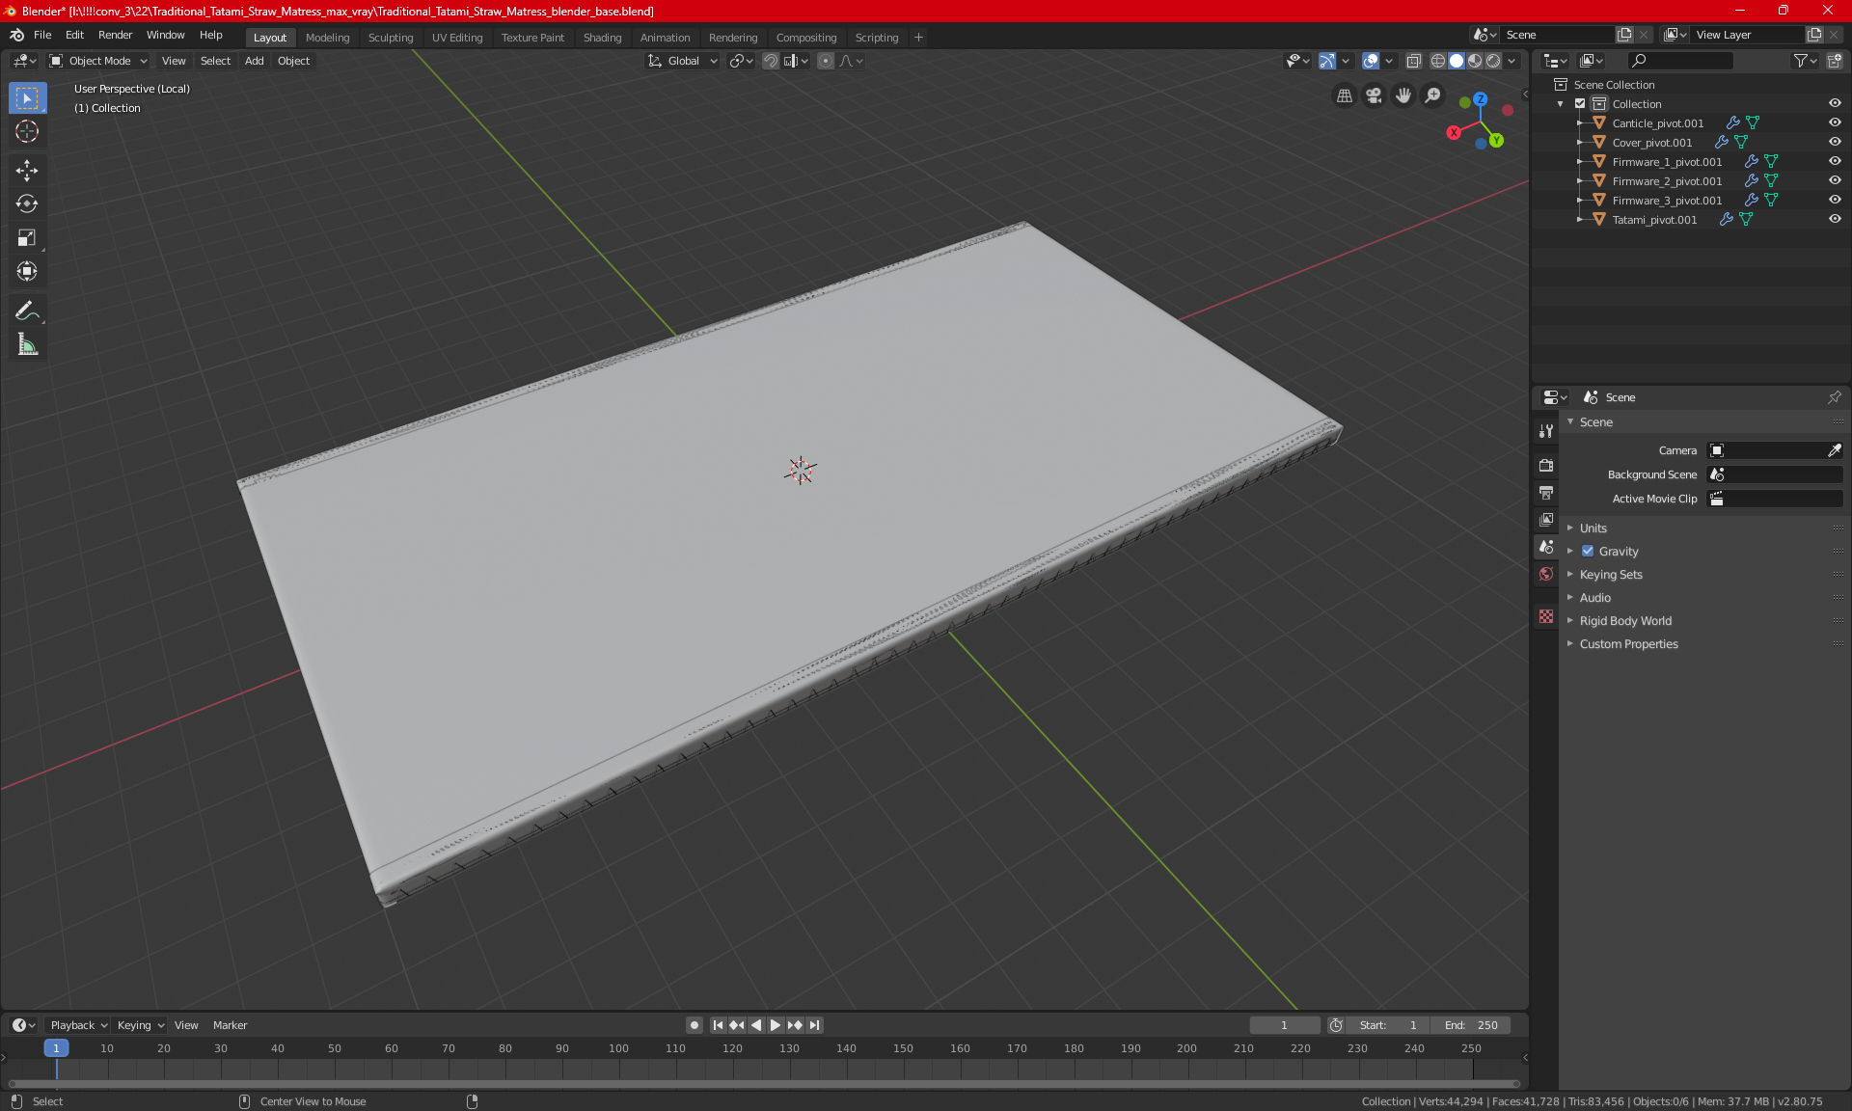
Task: Select the Measure ruler tool
Action: tap(27, 344)
